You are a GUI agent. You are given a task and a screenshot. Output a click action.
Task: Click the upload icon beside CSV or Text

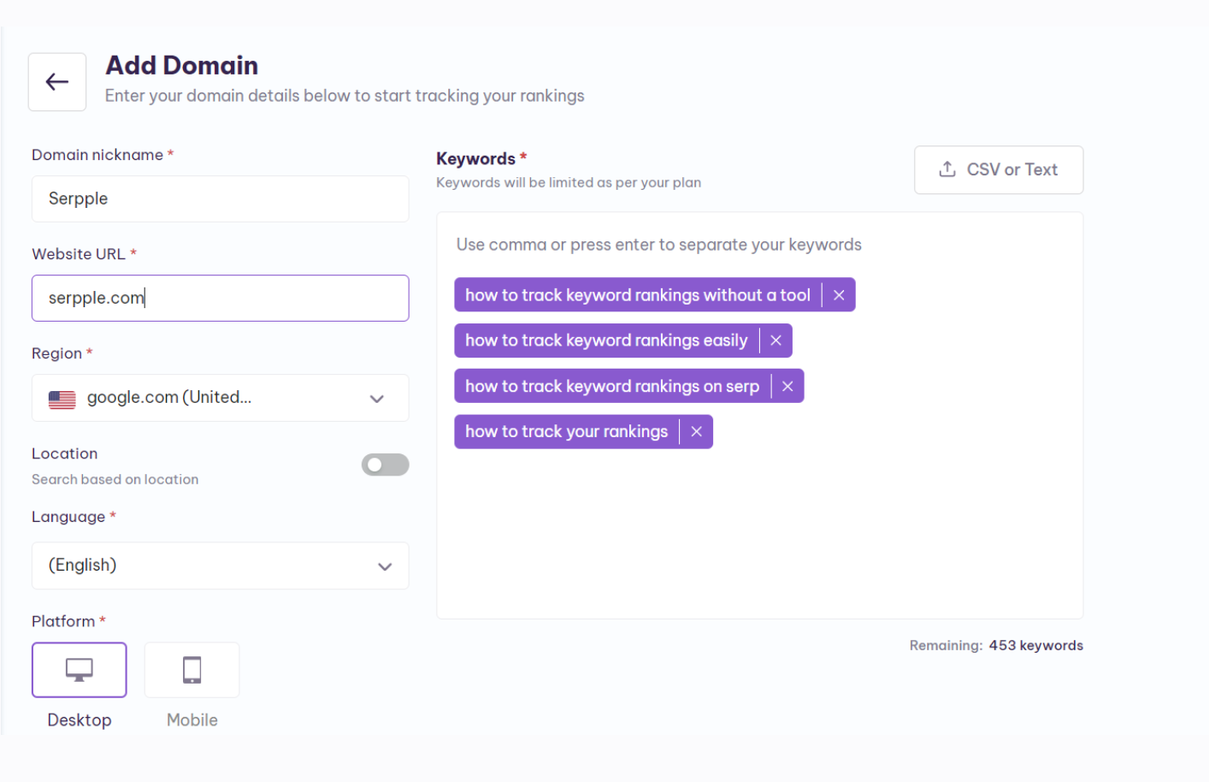click(947, 169)
